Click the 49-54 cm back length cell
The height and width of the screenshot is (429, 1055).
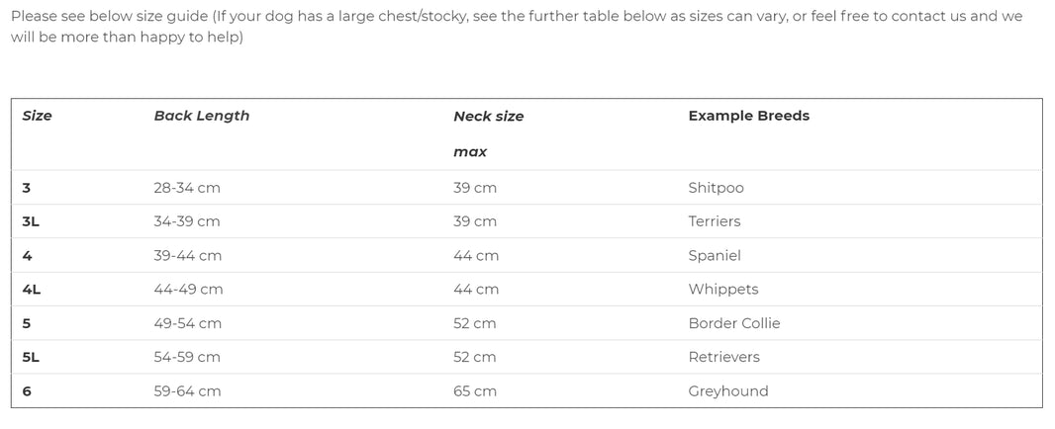point(187,323)
